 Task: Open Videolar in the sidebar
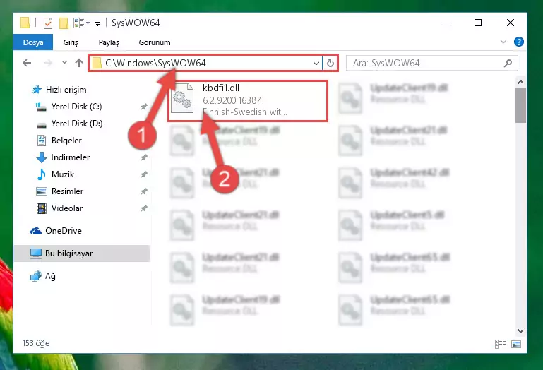(x=59, y=208)
